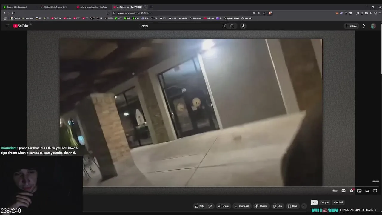This screenshot has width=382, height=215.
Task: Click the address bar URL
Action: (134, 13)
